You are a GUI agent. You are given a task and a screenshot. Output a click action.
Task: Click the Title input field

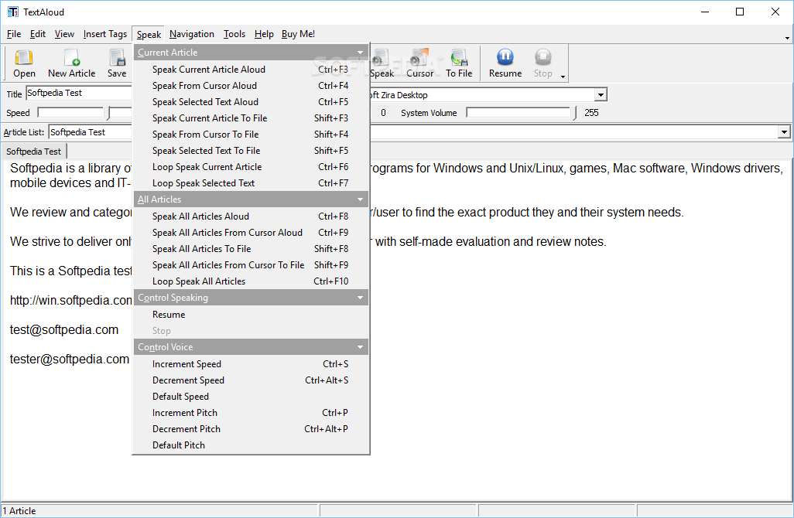point(78,93)
